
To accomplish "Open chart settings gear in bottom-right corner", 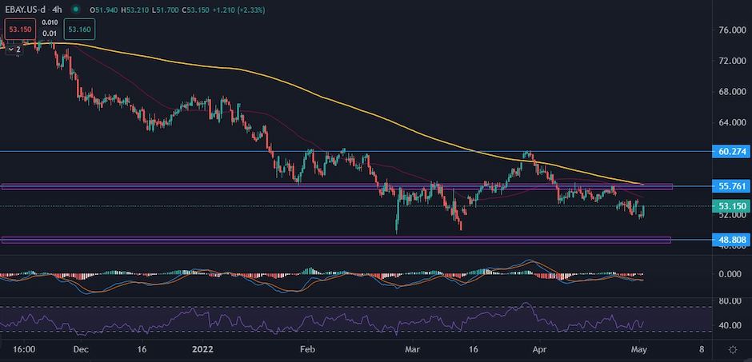I will pyautogui.click(x=733, y=350).
